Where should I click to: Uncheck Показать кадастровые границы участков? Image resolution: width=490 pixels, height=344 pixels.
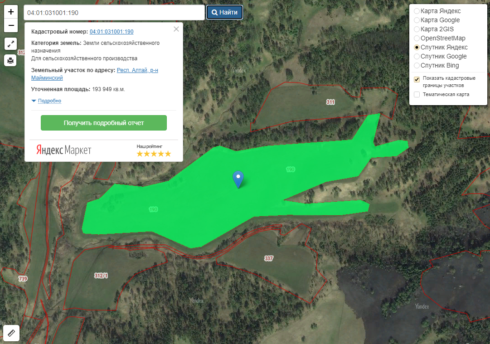click(x=417, y=79)
